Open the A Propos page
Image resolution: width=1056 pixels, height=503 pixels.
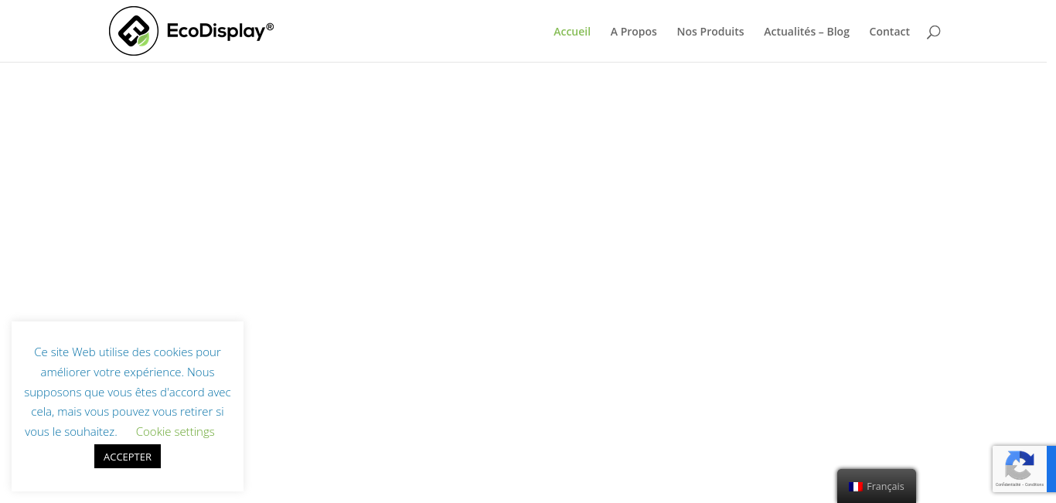[634, 32]
